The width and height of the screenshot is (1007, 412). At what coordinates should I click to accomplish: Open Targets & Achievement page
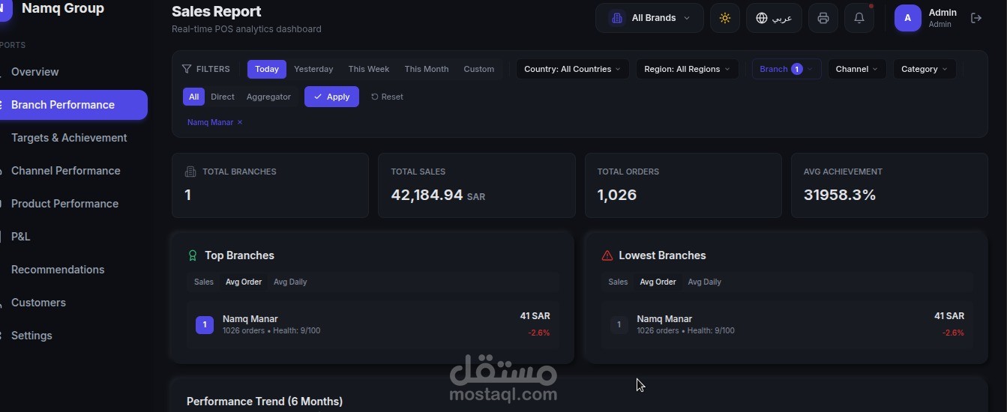(73, 138)
